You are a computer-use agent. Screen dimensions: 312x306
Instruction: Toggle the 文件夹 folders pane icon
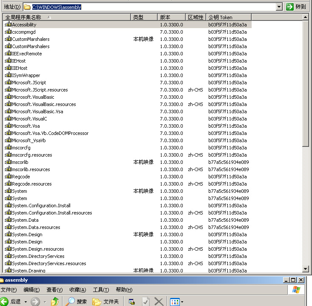[x=97, y=302]
